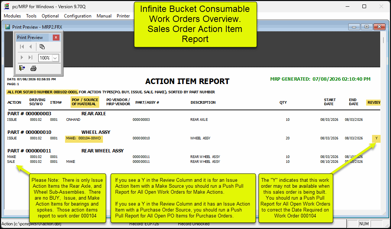Click the QTY column header
This screenshot has height=229, width=391.
click(283, 102)
